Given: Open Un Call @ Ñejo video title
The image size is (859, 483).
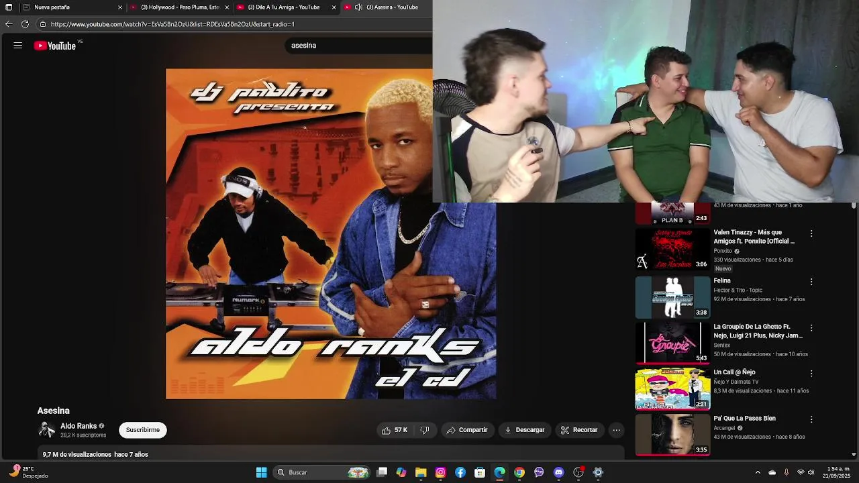Looking at the screenshot, I should pos(734,372).
